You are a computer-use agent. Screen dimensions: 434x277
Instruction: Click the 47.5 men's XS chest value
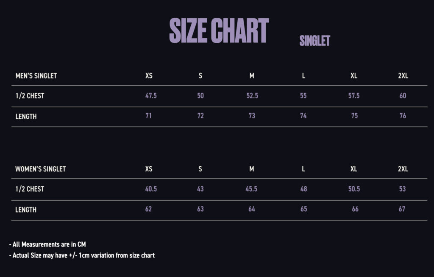pyautogui.click(x=151, y=96)
